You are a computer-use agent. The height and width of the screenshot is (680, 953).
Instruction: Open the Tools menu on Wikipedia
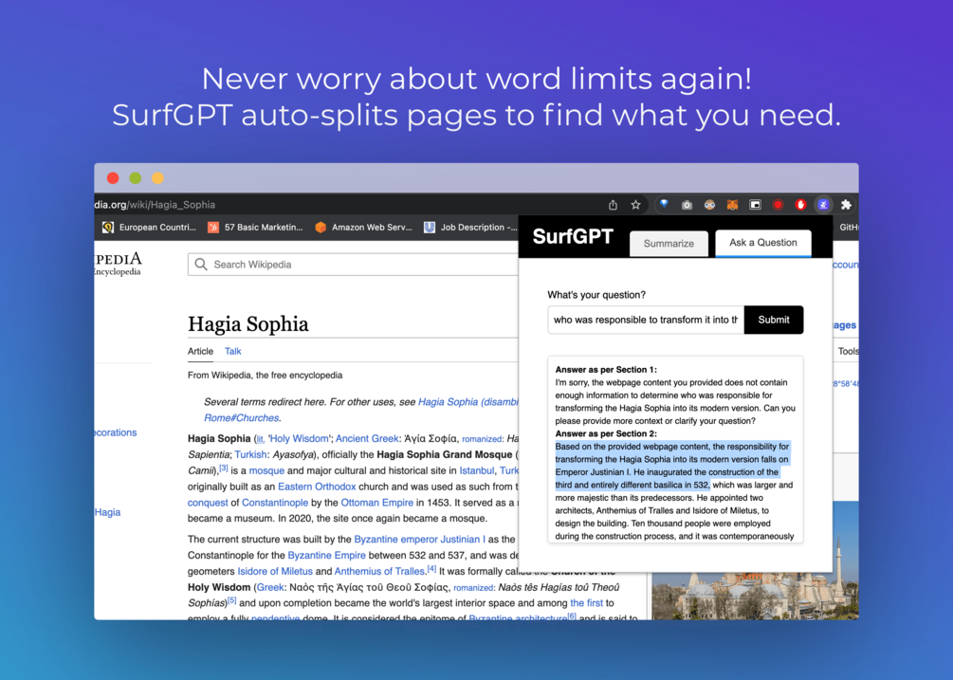848,351
